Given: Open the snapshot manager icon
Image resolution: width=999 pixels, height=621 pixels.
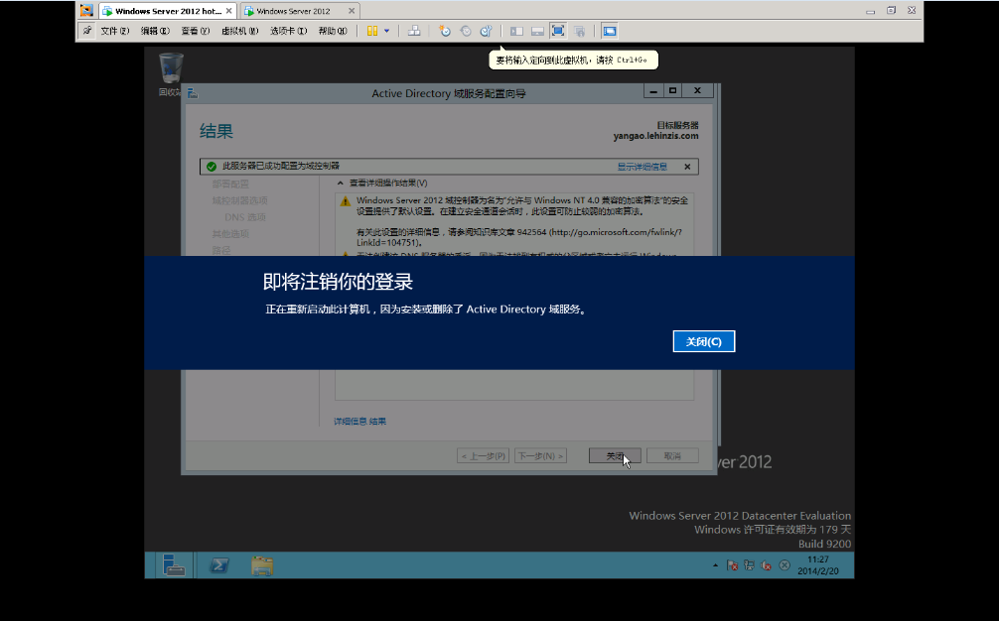Looking at the screenshot, I should (487, 31).
